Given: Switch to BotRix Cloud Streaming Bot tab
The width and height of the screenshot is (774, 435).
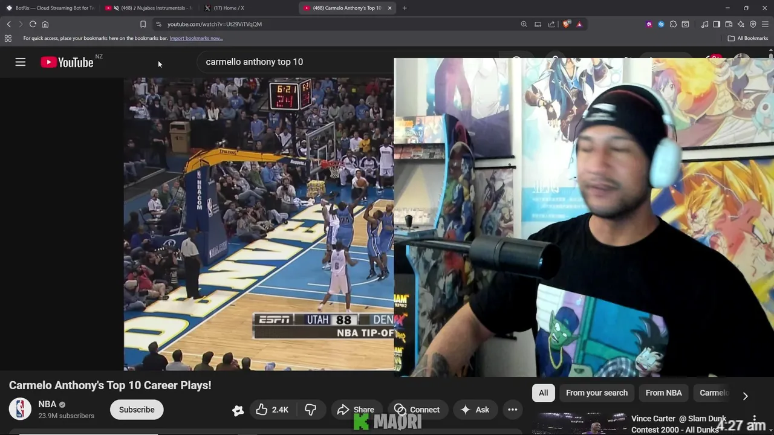Looking at the screenshot, I should (50, 8).
